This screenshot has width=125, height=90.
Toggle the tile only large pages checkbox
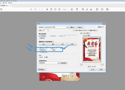[x=39, y=52]
